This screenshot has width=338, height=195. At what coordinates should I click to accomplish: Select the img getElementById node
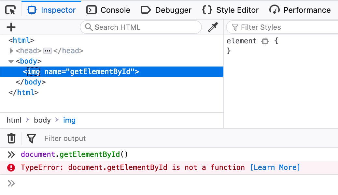pyautogui.click(x=112, y=72)
